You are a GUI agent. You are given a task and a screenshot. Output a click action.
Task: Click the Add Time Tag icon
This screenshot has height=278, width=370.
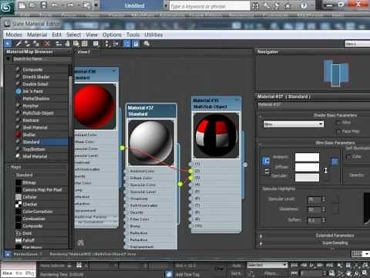point(169,274)
